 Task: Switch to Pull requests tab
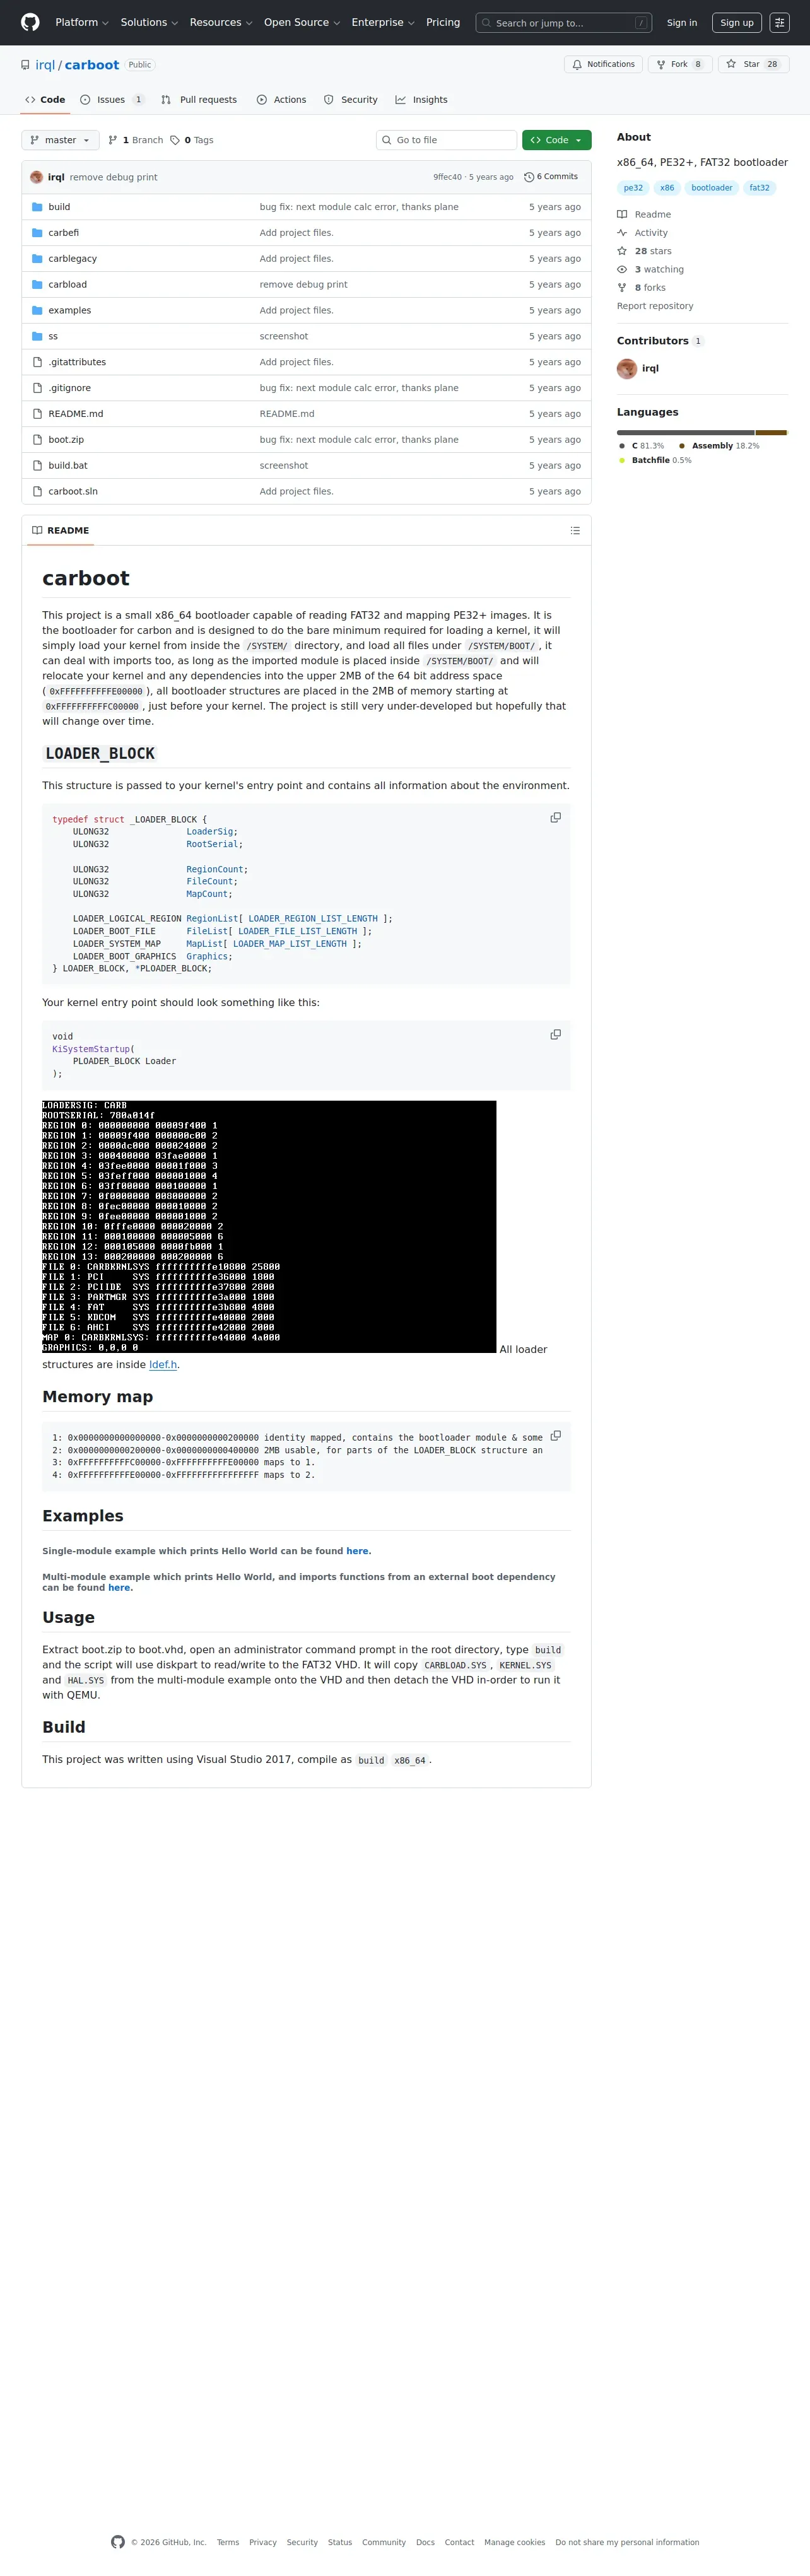[199, 100]
